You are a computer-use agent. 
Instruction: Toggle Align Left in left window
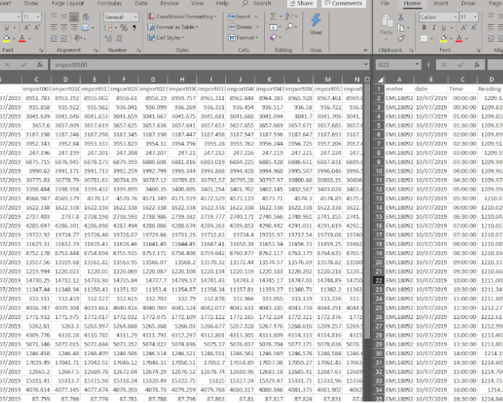click(x=54, y=28)
